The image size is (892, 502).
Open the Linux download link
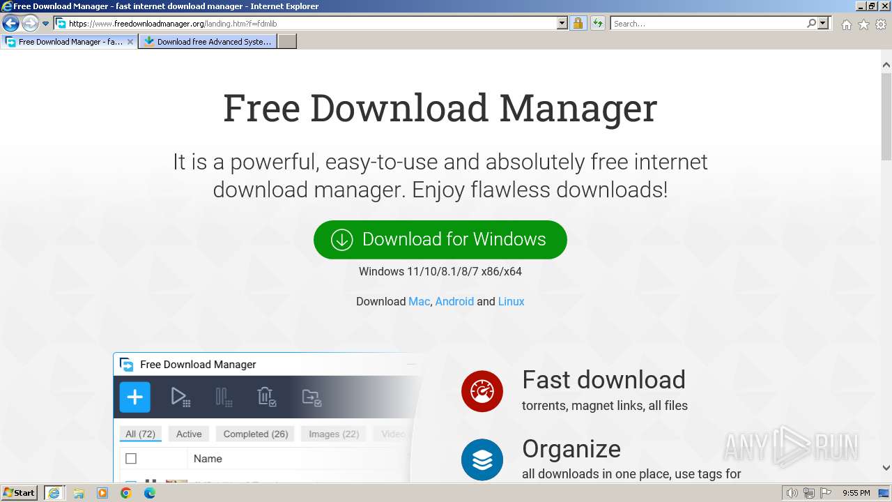[511, 301]
